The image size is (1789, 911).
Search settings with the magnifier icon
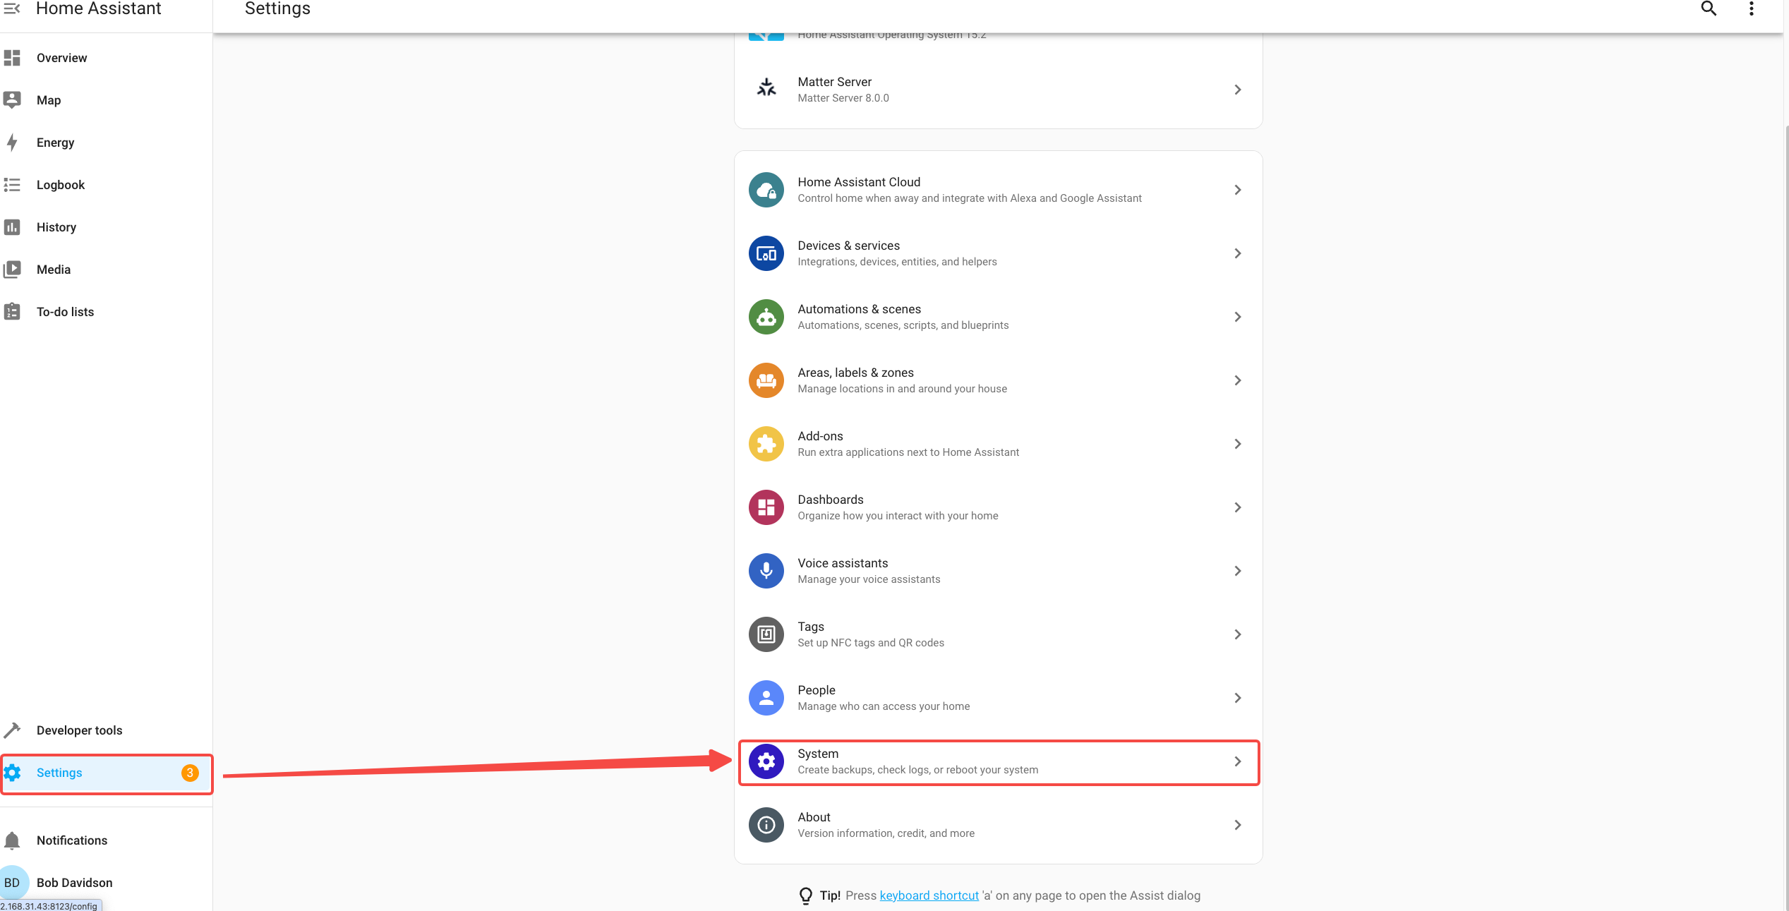(x=1709, y=8)
